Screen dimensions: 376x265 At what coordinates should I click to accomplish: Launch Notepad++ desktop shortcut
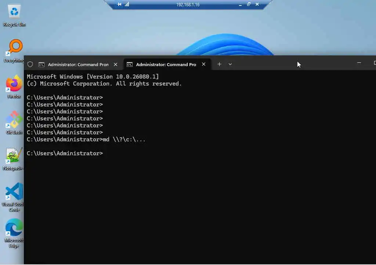(13, 159)
